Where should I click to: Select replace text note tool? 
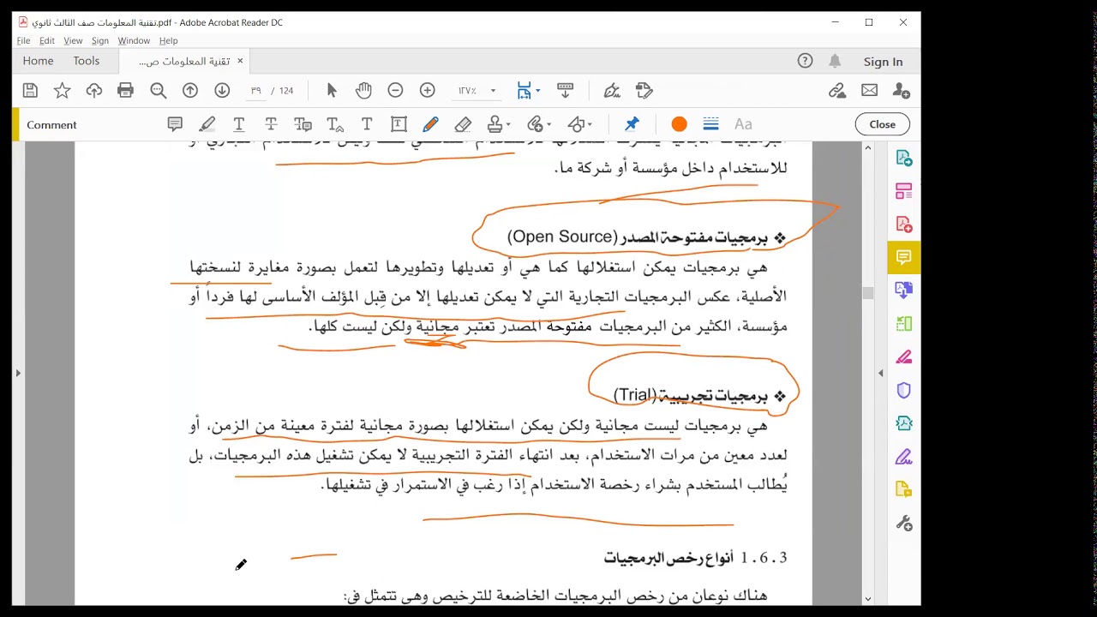coord(303,124)
